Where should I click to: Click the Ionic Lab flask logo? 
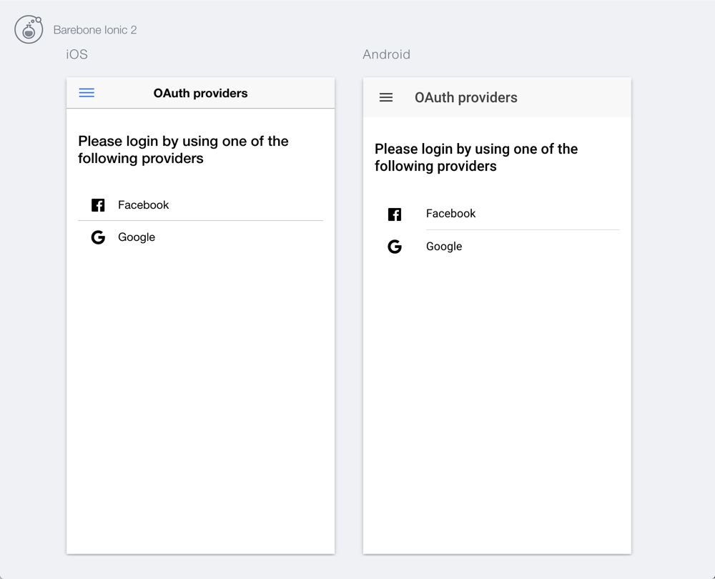pos(29,29)
